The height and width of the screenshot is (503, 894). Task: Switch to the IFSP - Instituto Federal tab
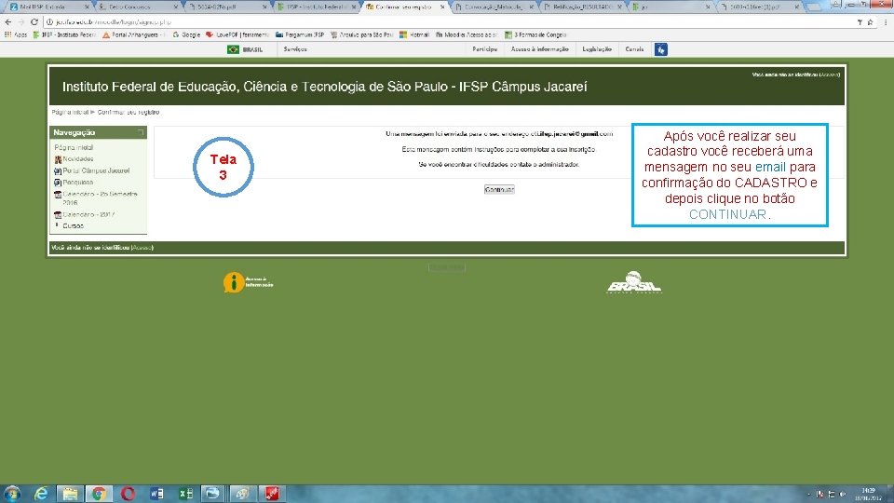317,7
